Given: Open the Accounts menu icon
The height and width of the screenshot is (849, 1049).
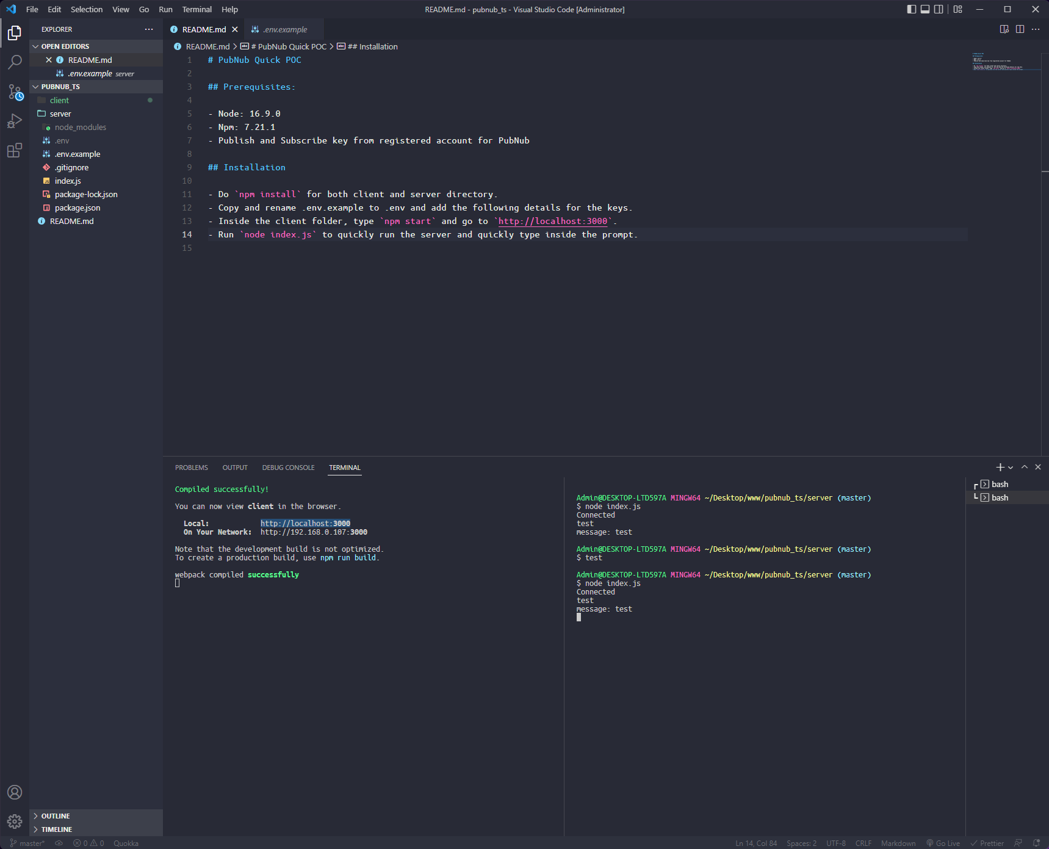Looking at the screenshot, I should tap(15, 792).
